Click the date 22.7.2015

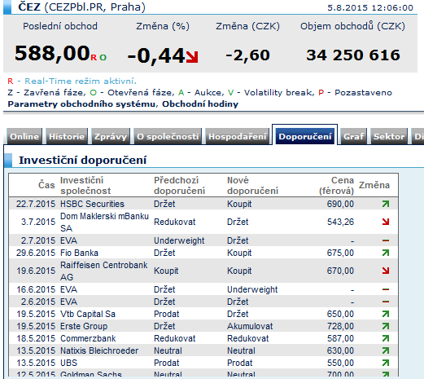point(36,204)
